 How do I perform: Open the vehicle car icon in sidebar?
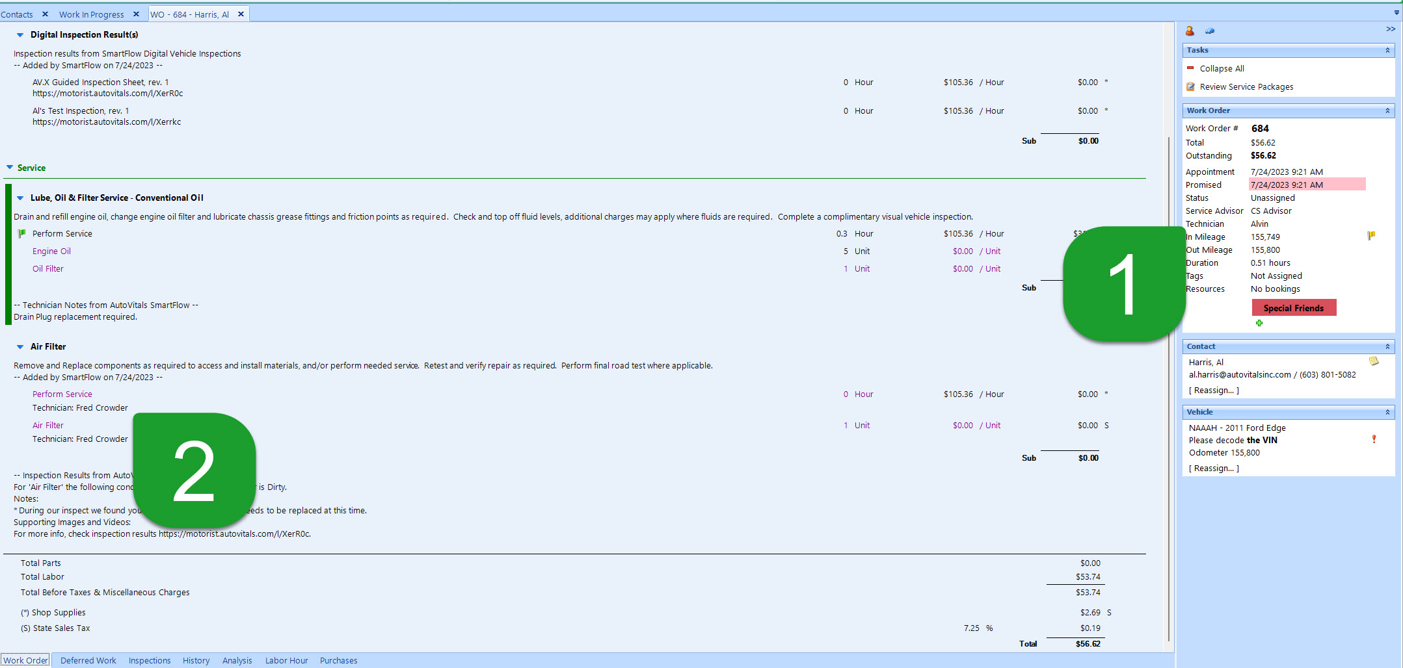point(1209,31)
